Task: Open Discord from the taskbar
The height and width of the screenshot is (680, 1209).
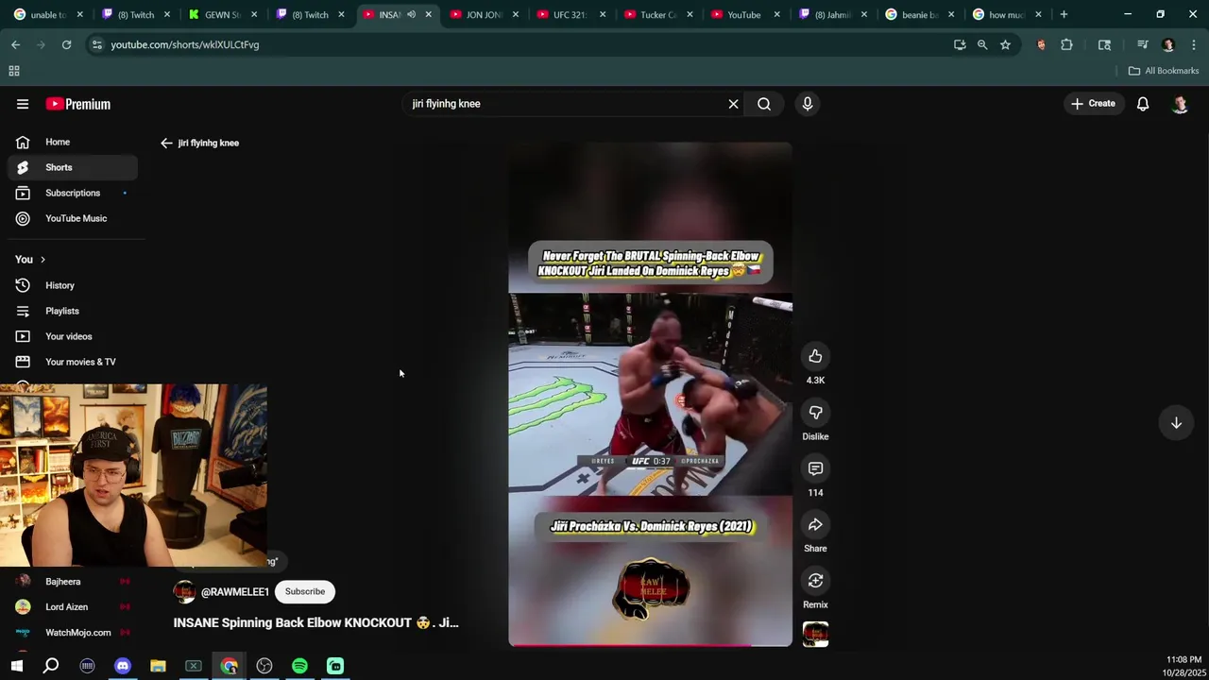Action: tap(122, 666)
